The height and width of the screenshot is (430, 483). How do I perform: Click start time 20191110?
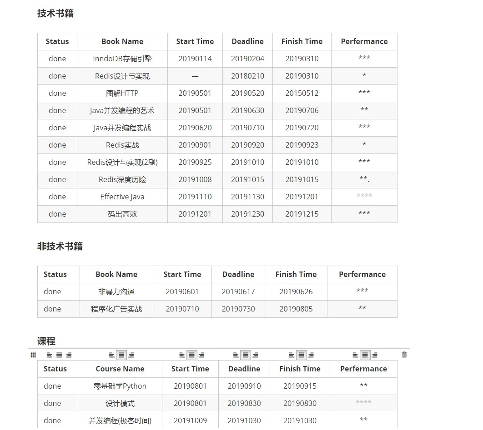click(195, 197)
